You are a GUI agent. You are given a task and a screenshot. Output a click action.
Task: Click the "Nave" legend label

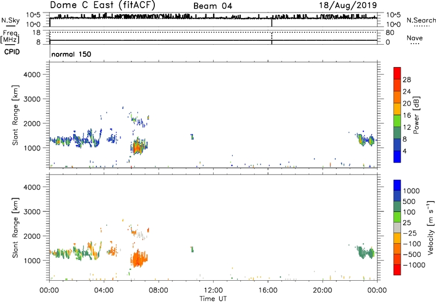click(415, 38)
